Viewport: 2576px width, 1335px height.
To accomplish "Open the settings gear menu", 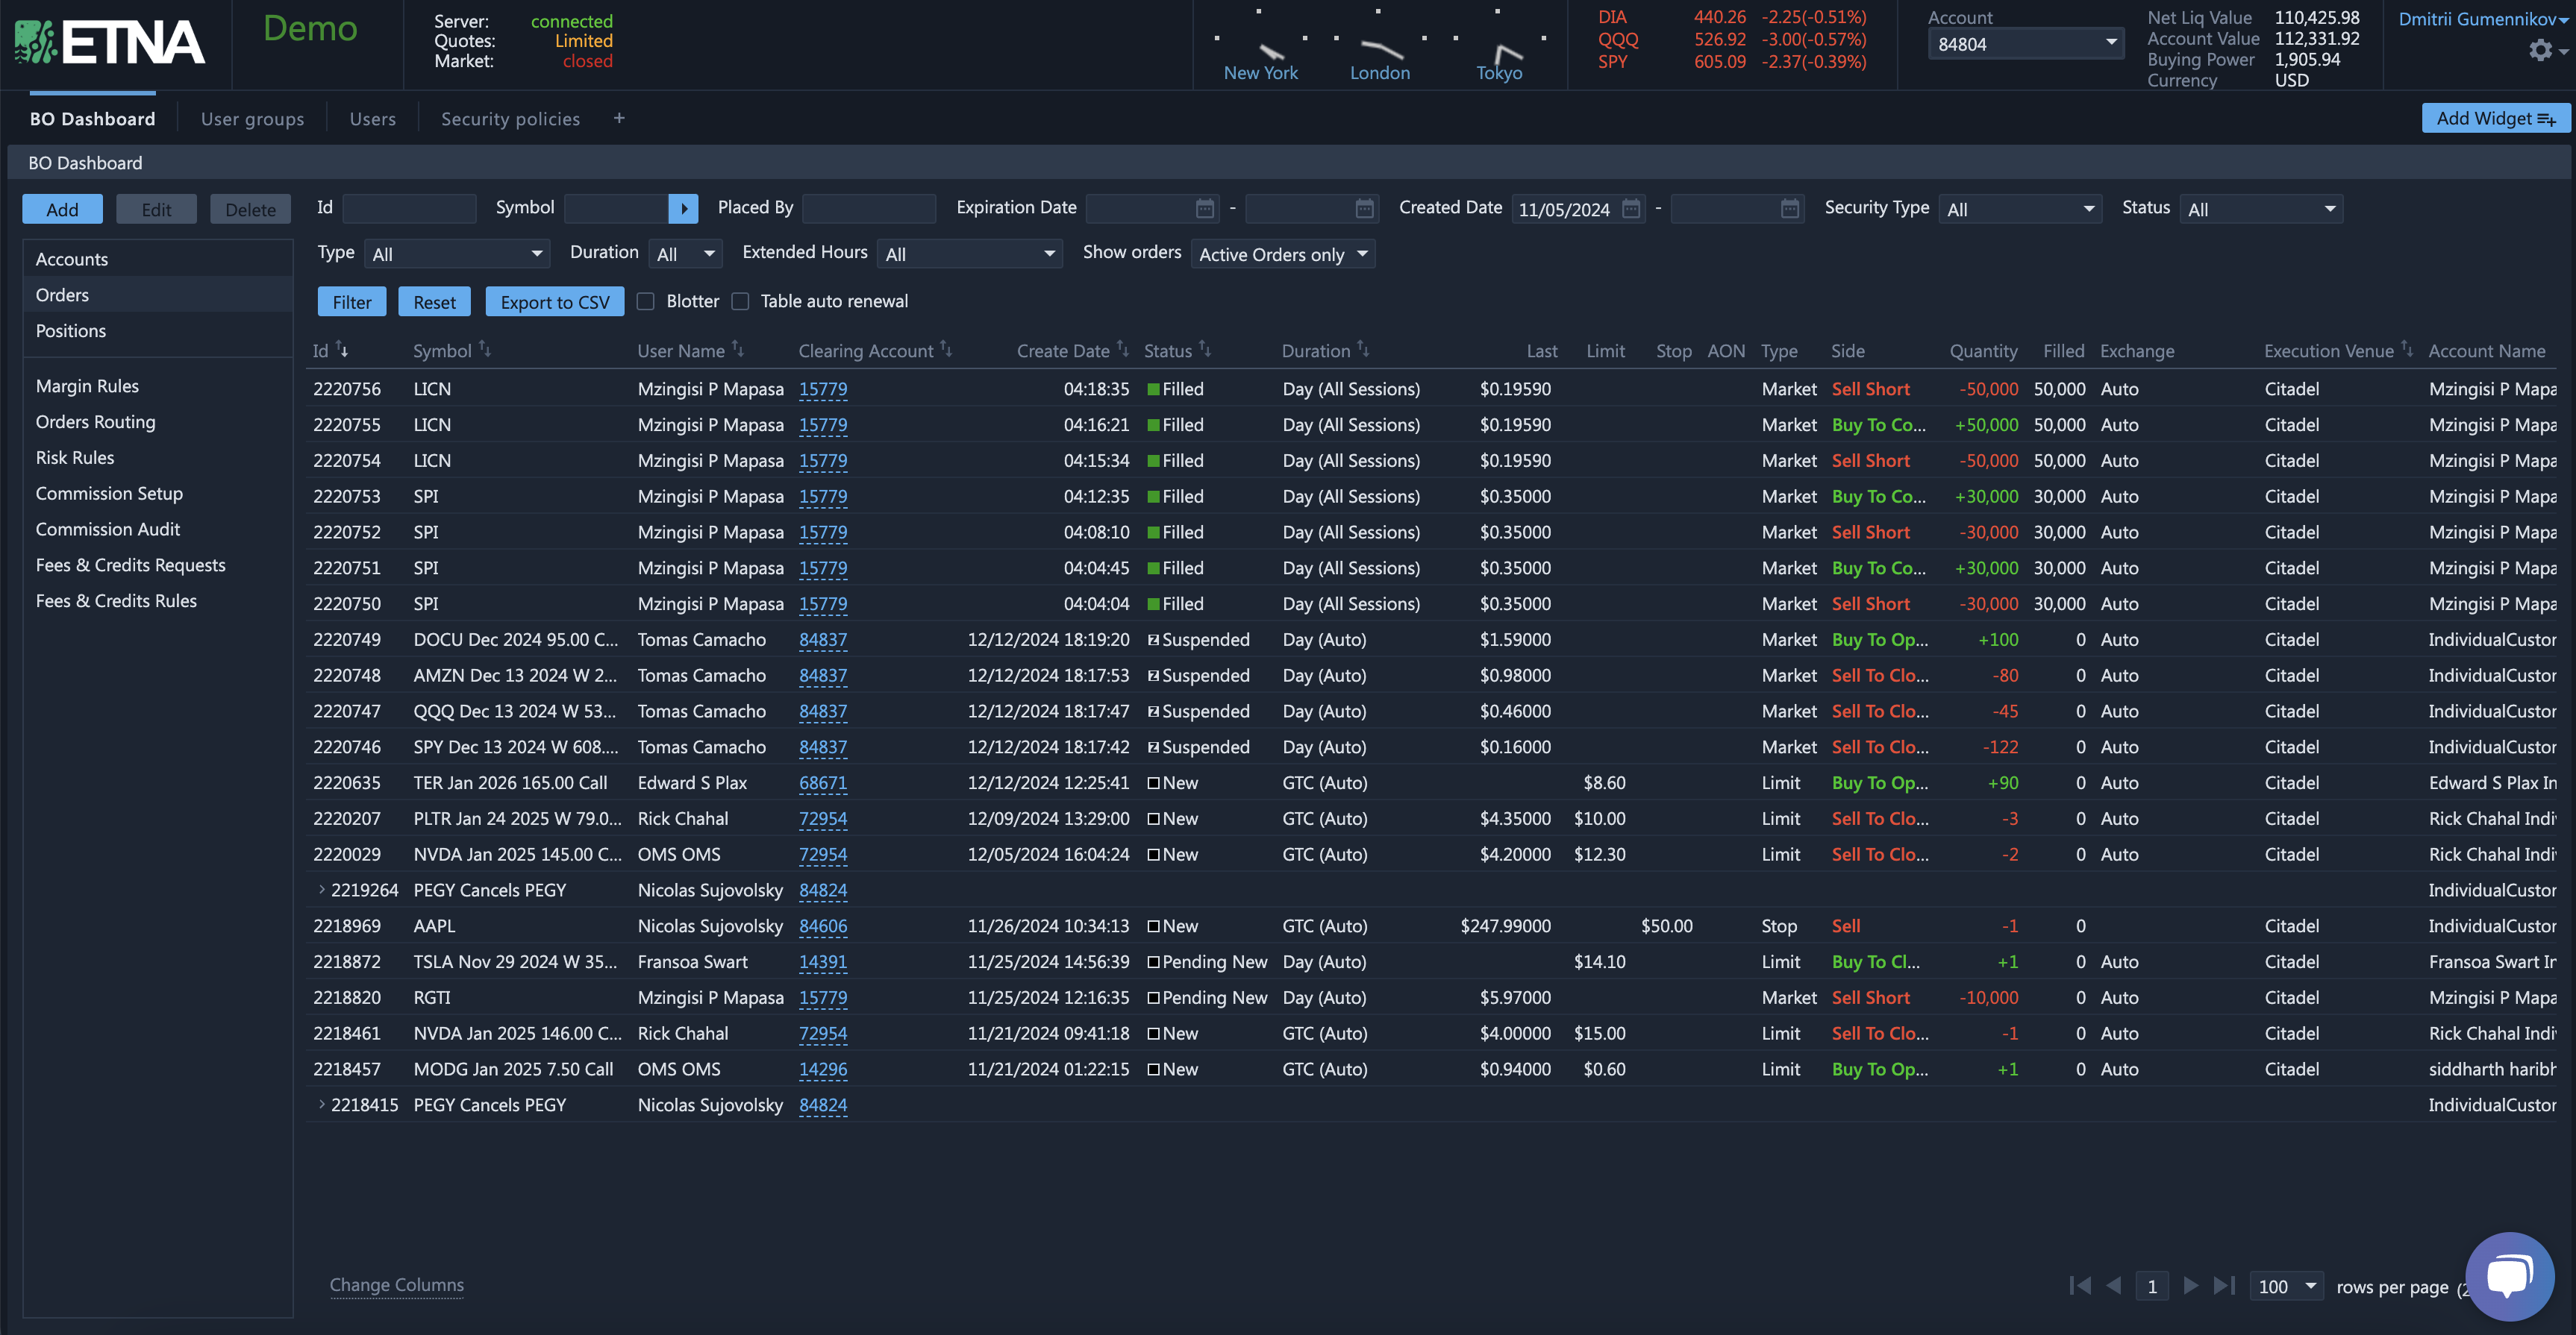I will click(x=2541, y=50).
